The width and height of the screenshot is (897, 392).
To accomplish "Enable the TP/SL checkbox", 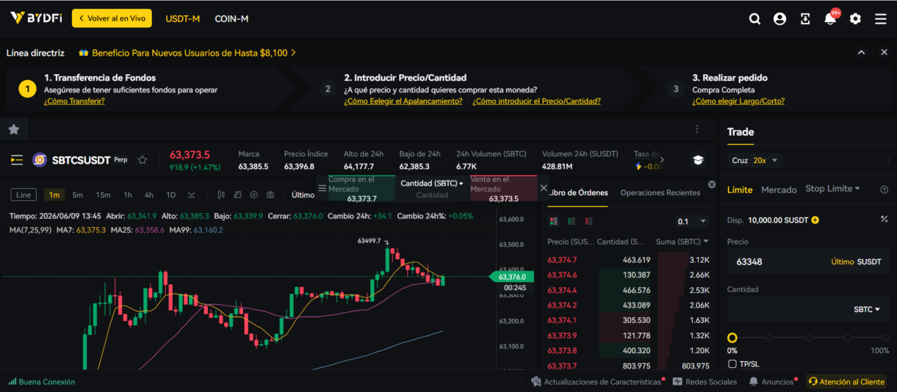I will pyautogui.click(x=732, y=363).
